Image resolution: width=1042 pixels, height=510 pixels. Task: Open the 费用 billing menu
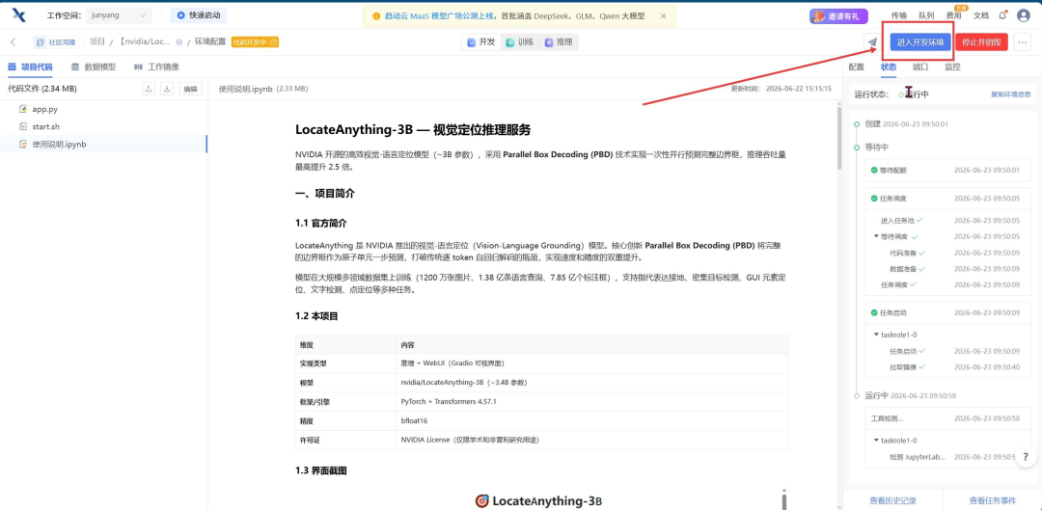(x=953, y=16)
